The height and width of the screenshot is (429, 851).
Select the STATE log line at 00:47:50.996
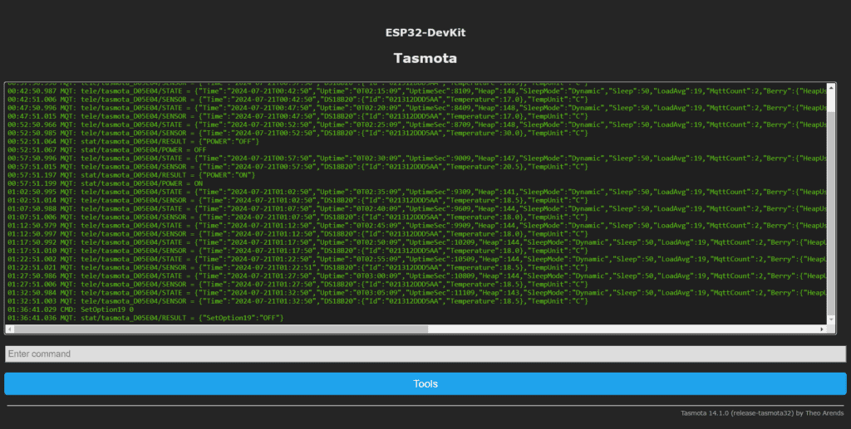(x=417, y=108)
